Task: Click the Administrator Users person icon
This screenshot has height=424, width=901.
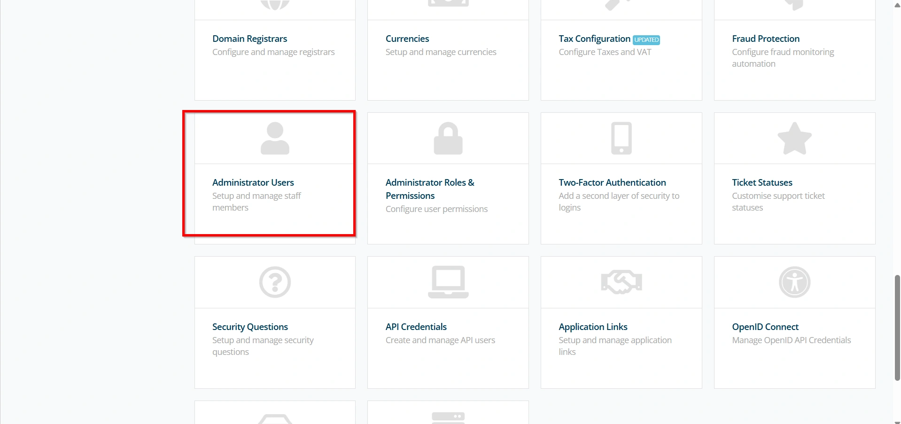Action: coord(275,138)
